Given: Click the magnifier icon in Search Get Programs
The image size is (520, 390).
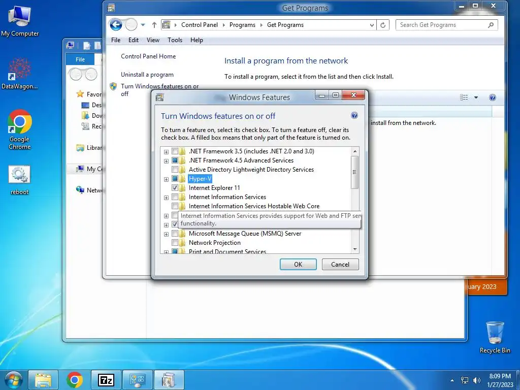Looking at the screenshot, I should [x=491, y=25].
